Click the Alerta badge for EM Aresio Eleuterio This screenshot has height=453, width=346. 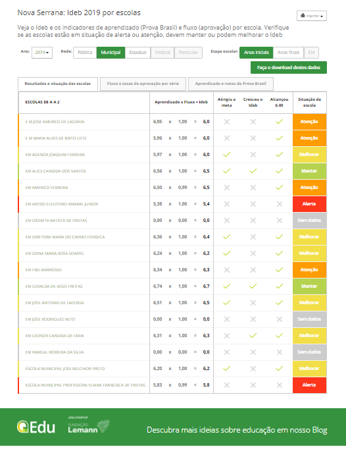click(309, 204)
